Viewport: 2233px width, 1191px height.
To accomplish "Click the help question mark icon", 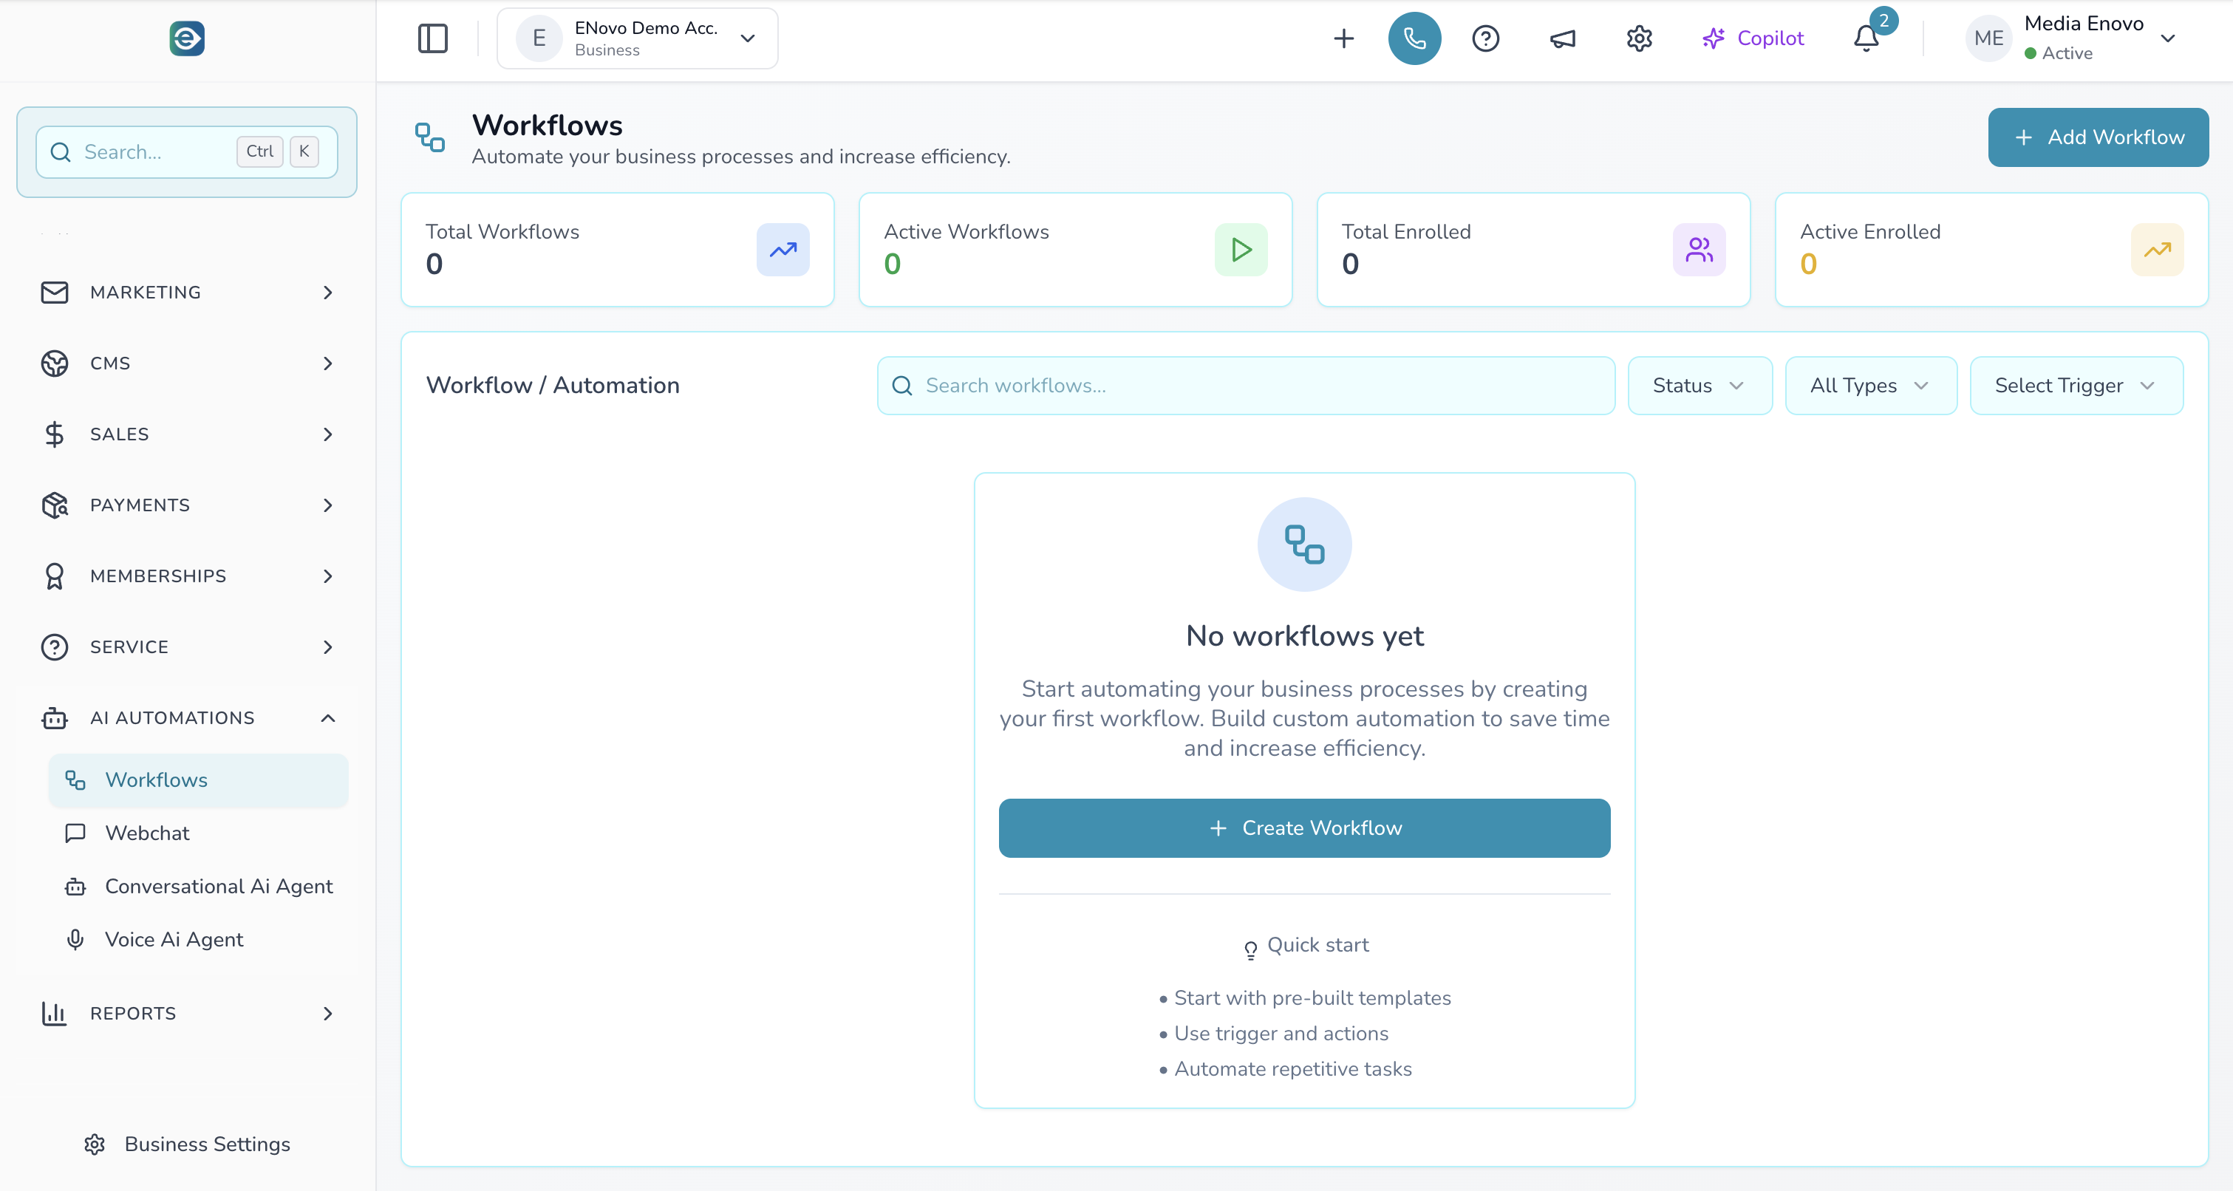I will coord(1486,38).
